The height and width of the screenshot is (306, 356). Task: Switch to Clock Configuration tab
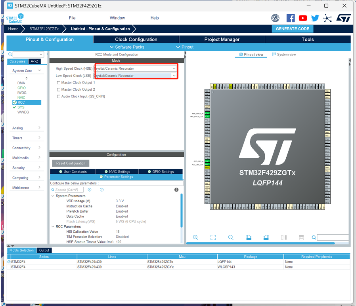click(136, 40)
